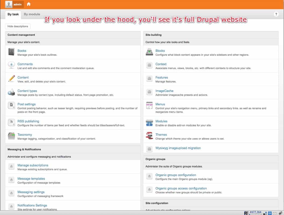284x215 pixels.
Task: Select the By task tab
Action: coord(13,14)
